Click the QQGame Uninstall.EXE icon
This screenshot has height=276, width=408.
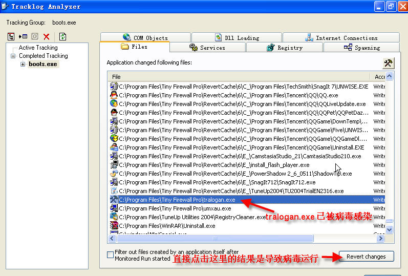[114, 147]
